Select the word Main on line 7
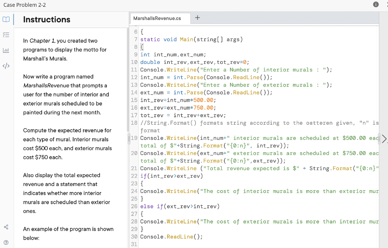The height and width of the screenshot is (248, 388). pos(186,39)
